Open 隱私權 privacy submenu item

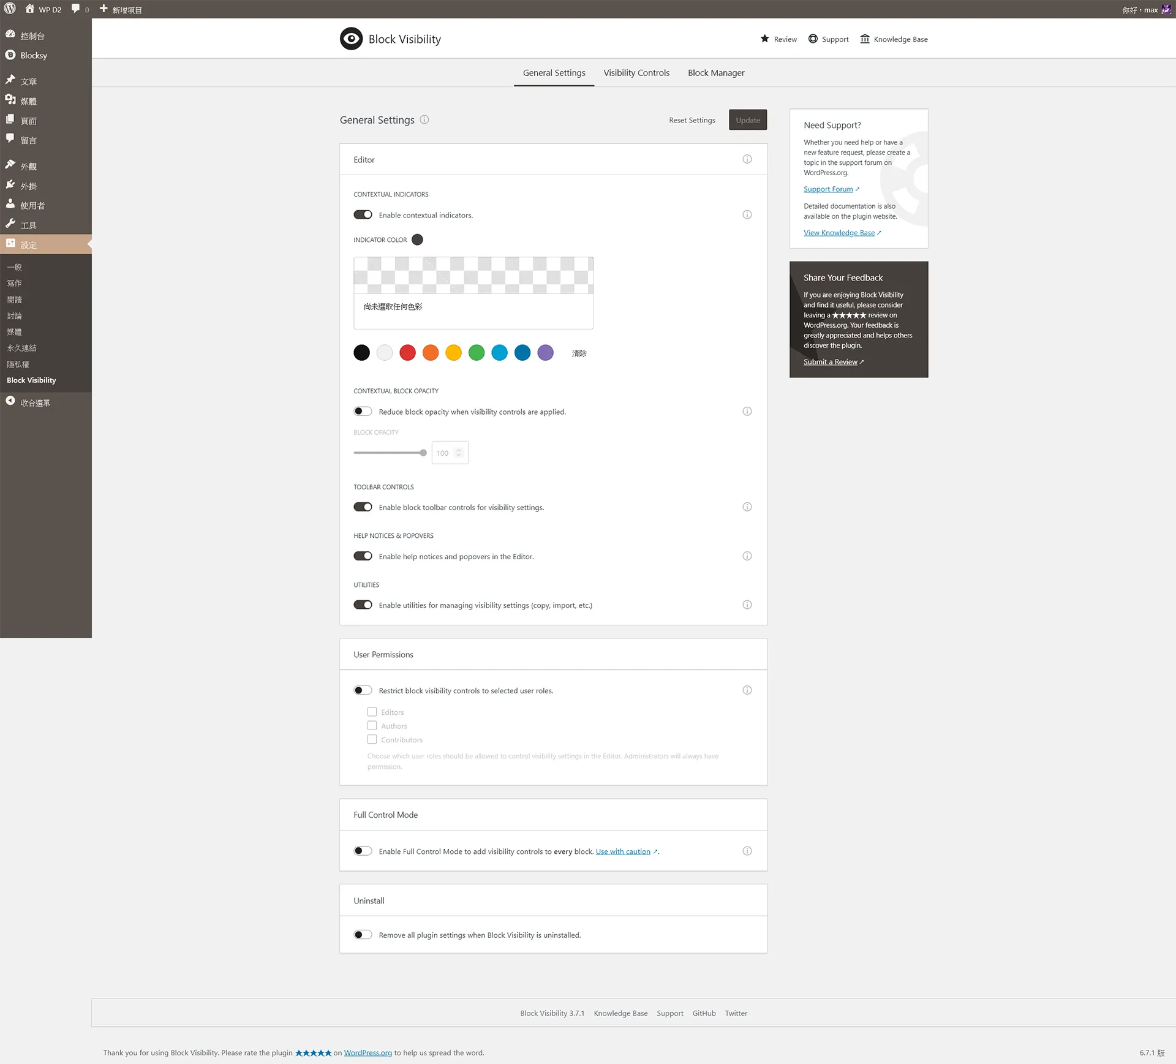(18, 364)
